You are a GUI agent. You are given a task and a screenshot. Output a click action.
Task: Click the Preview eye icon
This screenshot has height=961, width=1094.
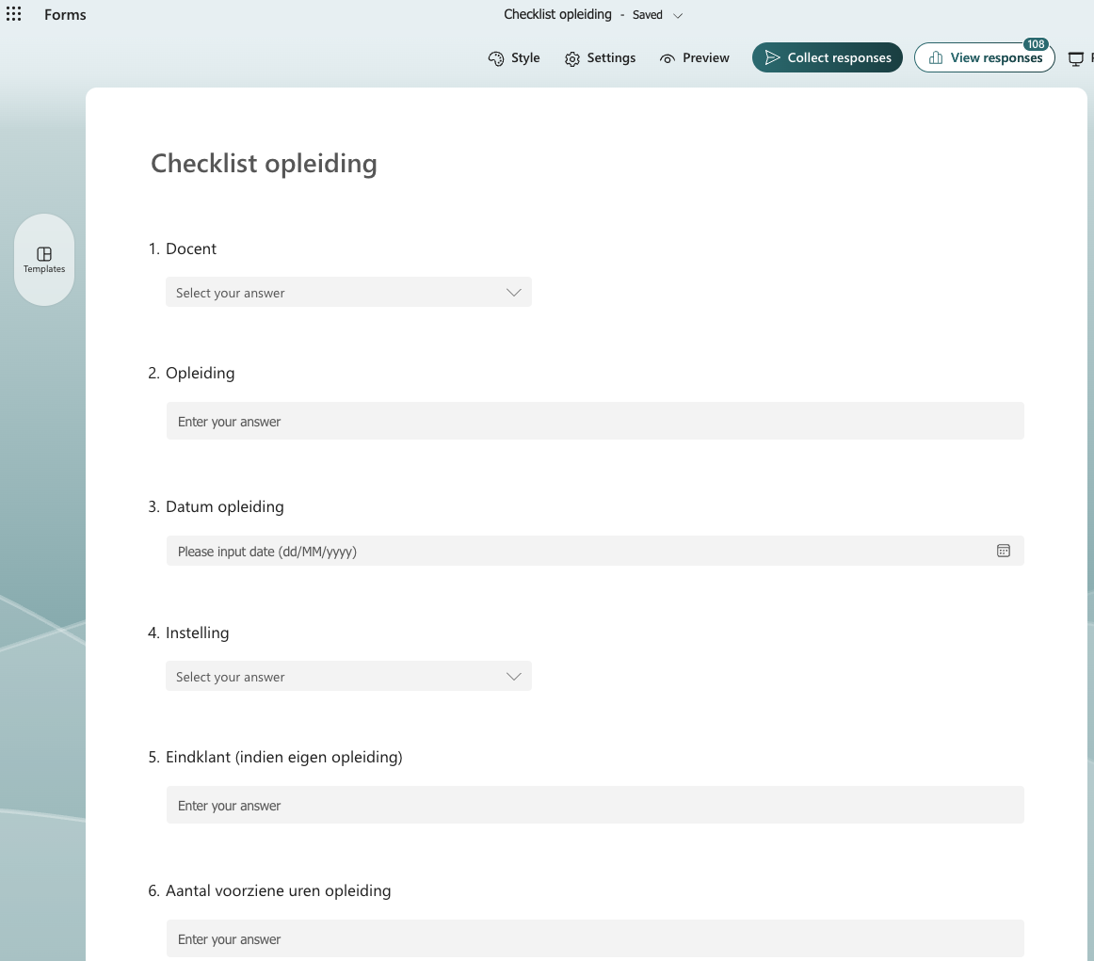click(x=667, y=58)
